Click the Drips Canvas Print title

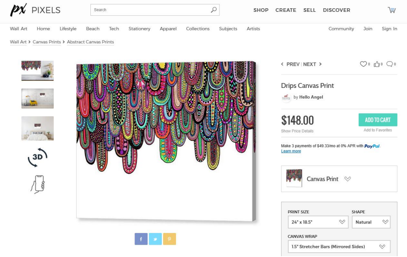[308, 86]
